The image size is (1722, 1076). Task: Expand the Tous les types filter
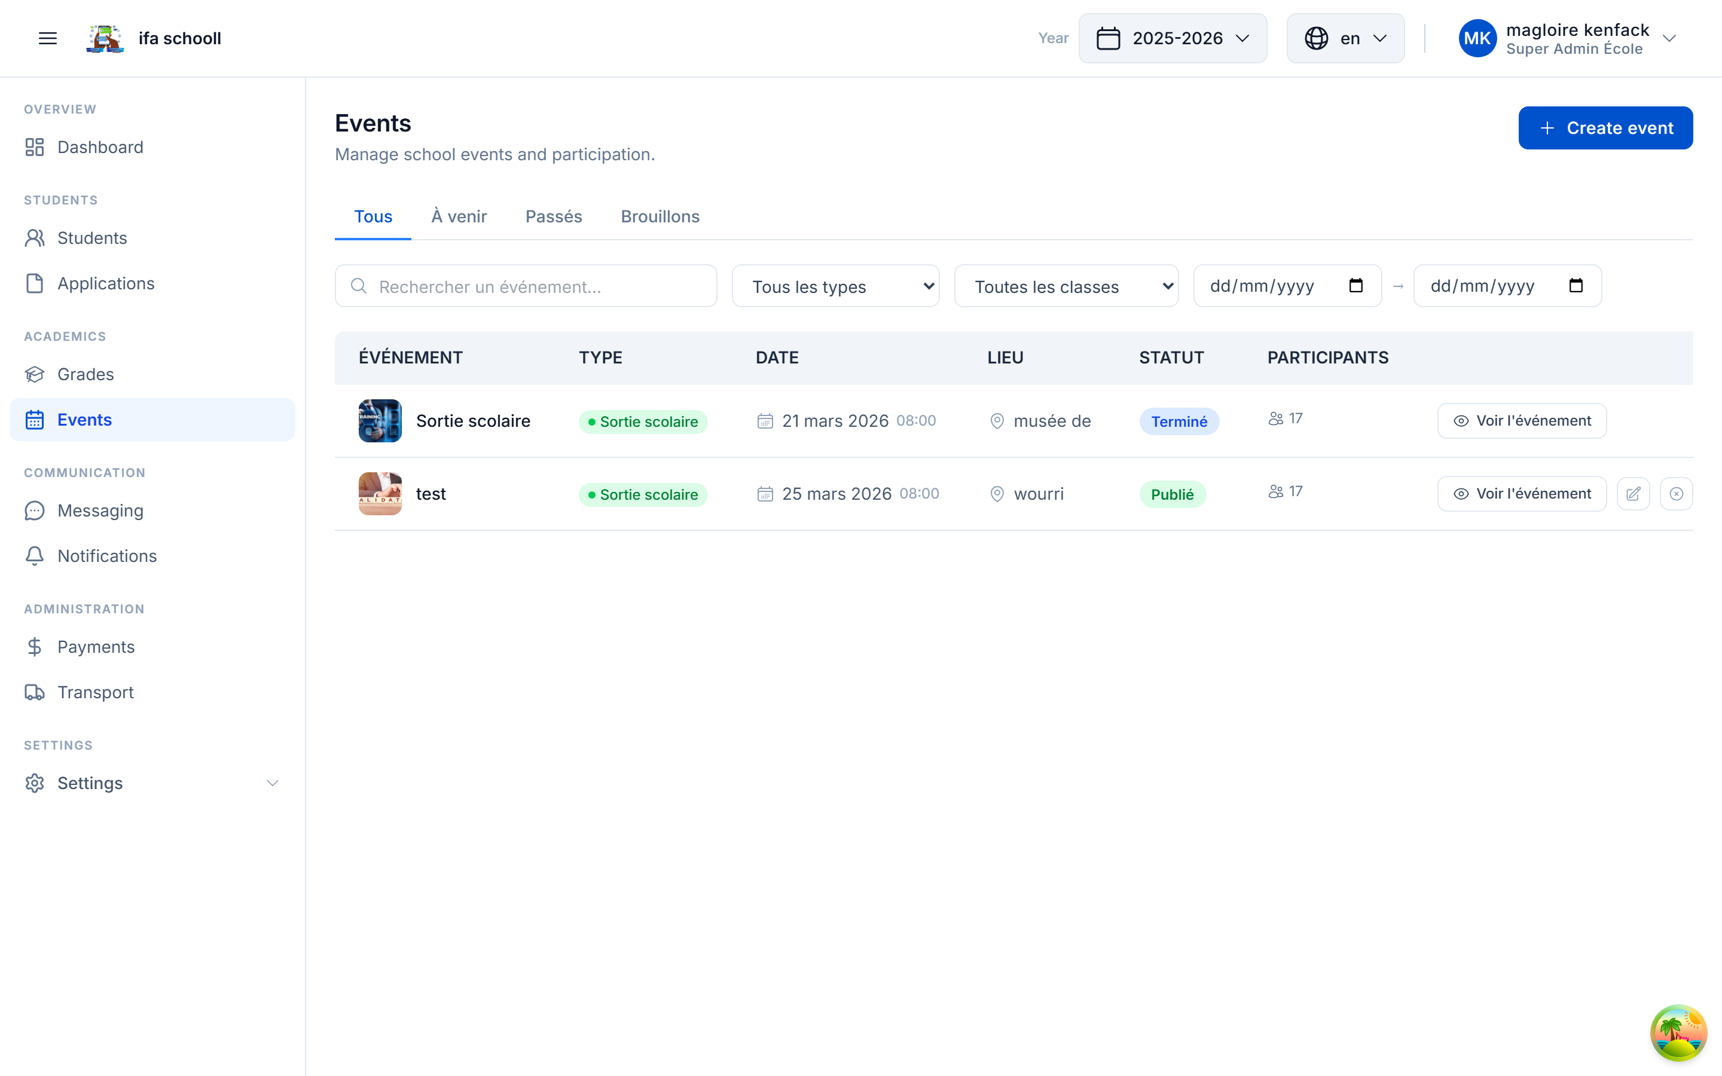coord(835,286)
